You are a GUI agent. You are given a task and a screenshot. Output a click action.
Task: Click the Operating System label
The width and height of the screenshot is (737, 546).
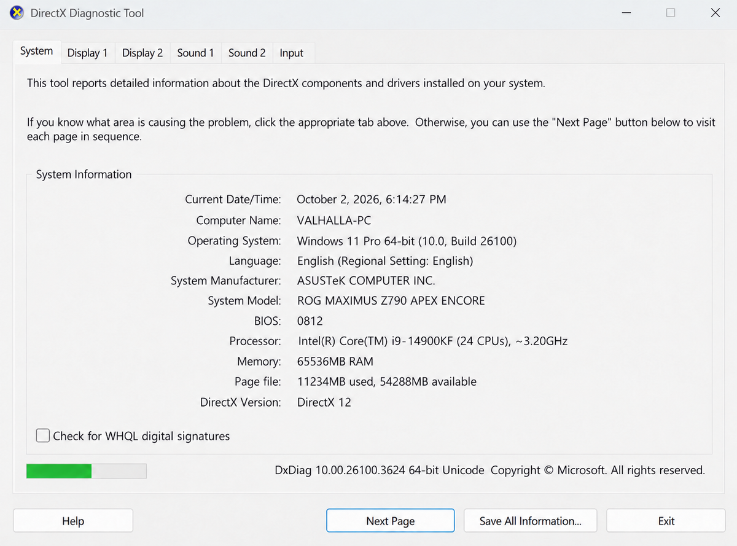pyautogui.click(x=235, y=241)
